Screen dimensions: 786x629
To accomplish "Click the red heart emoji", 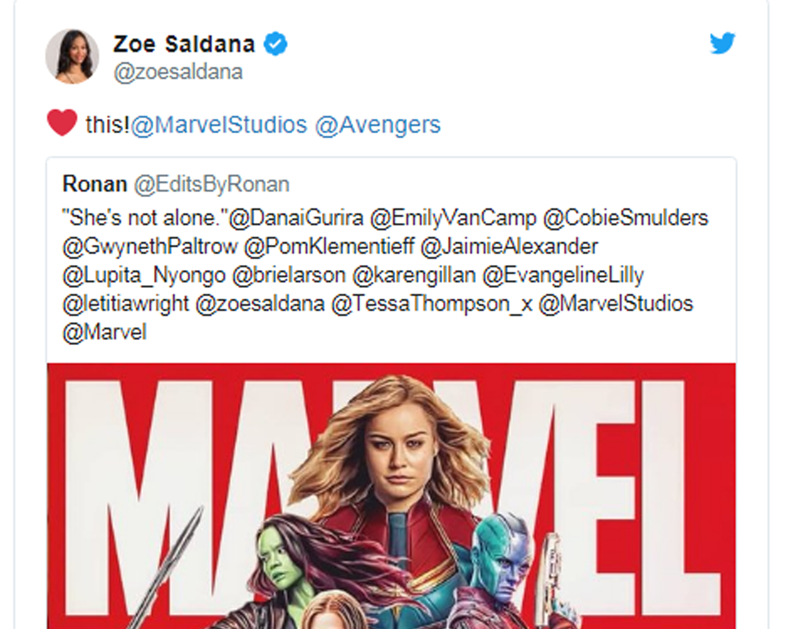I will pos(62,122).
